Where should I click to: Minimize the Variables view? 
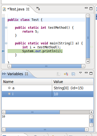pyautogui.click(x=86, y=73)
